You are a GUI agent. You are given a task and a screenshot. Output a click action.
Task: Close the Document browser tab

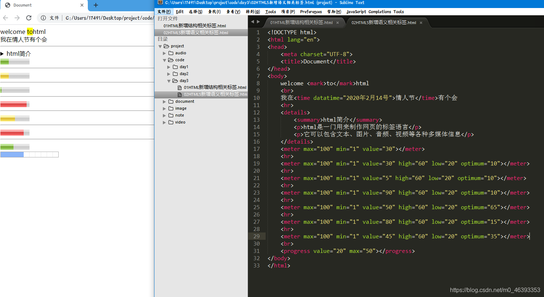tap(82, 5)
